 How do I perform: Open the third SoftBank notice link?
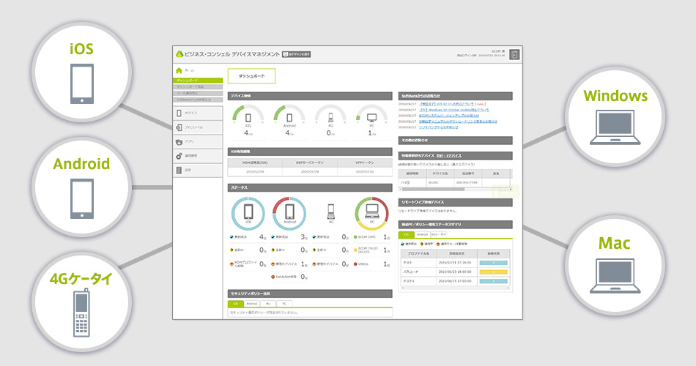click(x=449, y=116)
